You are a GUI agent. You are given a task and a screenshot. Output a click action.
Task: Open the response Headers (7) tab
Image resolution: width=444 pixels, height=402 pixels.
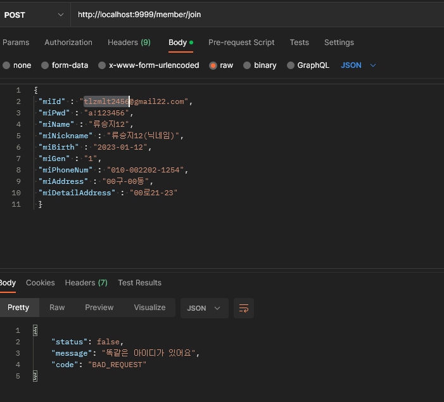click(x=86, y=283)
